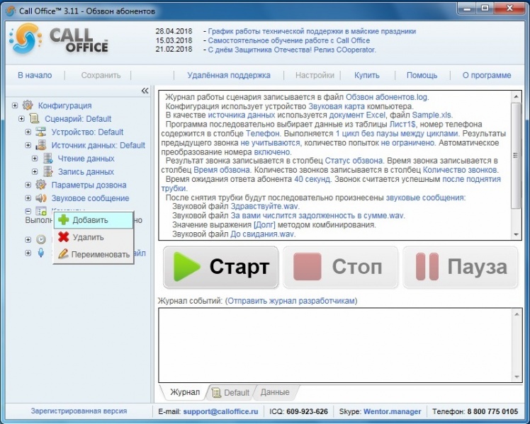This screenshot has height=424, width=530.
Task: Click the Устройство: Default device icon
Action: pyautogui.click(x=41, y=132)
